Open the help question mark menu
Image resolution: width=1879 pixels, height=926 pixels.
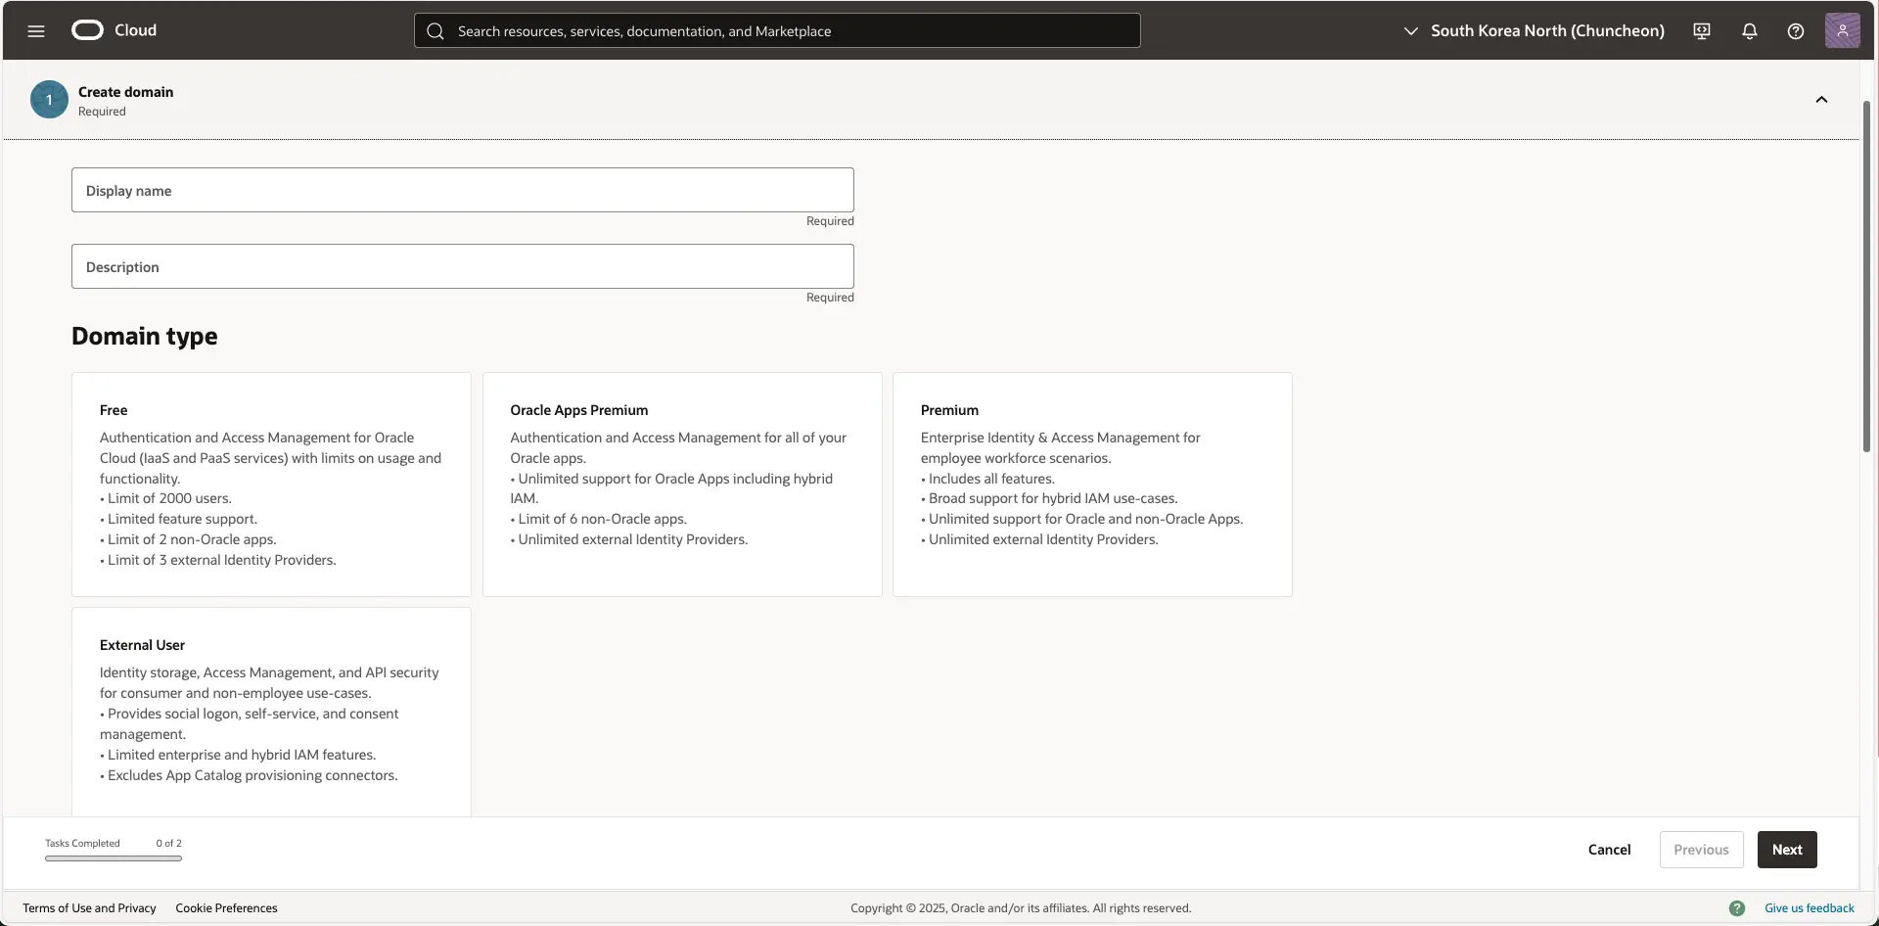[1796, 31]
